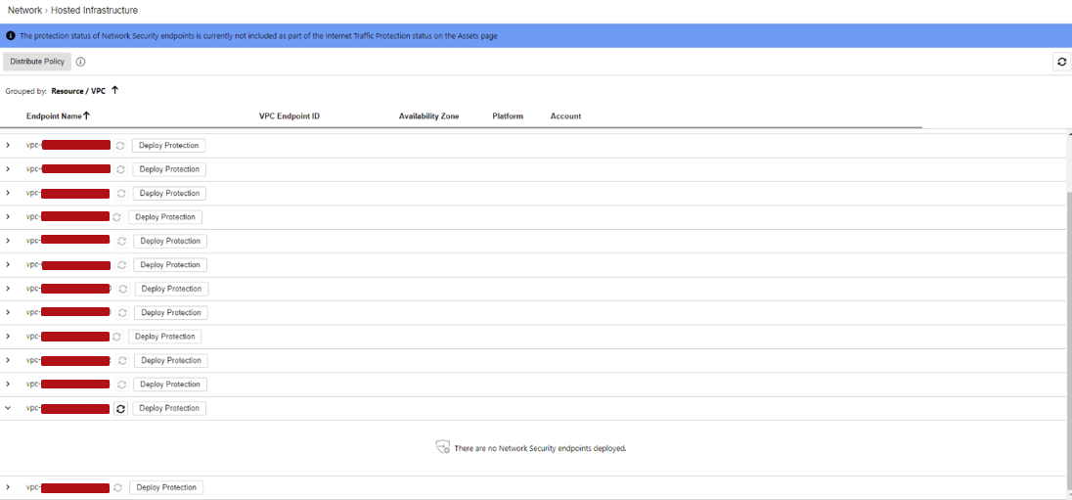The image size is (1072, 500).
Task: Click the shield icon in the empty endpoints message
Action: [442, 447]
